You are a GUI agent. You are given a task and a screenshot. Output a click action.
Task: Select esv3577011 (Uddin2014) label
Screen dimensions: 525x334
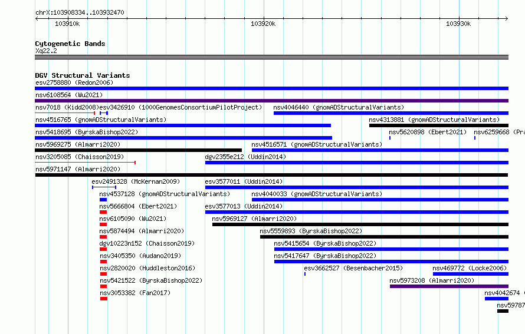click(244, 181)
